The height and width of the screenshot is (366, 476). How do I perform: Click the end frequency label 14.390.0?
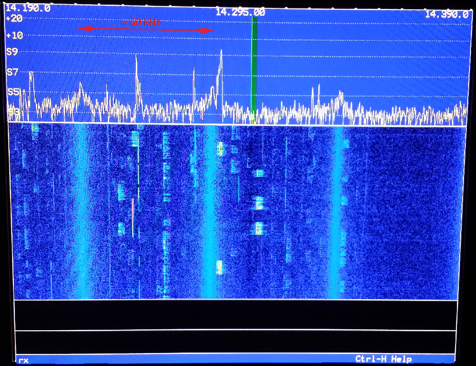point(446,14)
